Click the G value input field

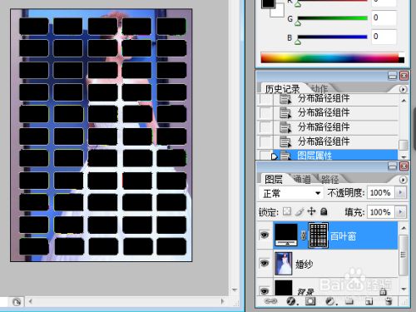384,18
